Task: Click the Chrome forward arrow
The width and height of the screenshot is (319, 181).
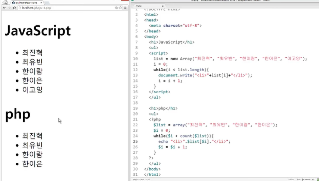Action: coord(9,8)
